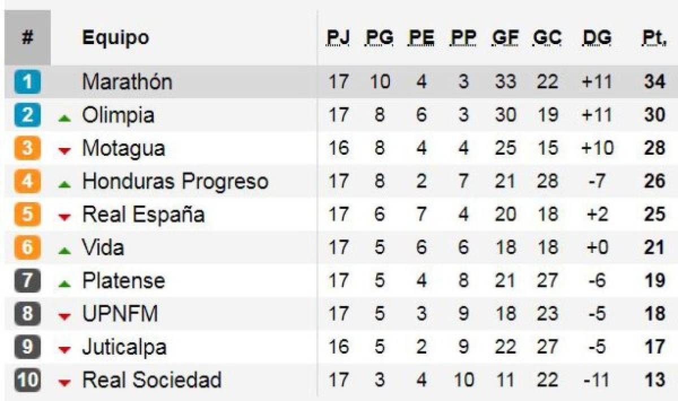Click the orange rank 5 badge
This screenshot has width=678, height=401.
point(27,215)
